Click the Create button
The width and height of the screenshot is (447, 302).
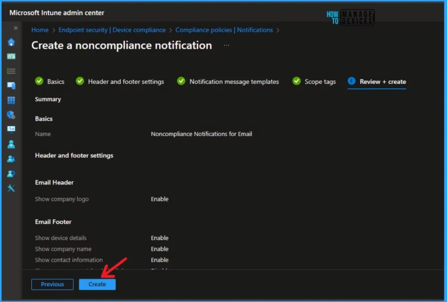click(x=97, y=285)
